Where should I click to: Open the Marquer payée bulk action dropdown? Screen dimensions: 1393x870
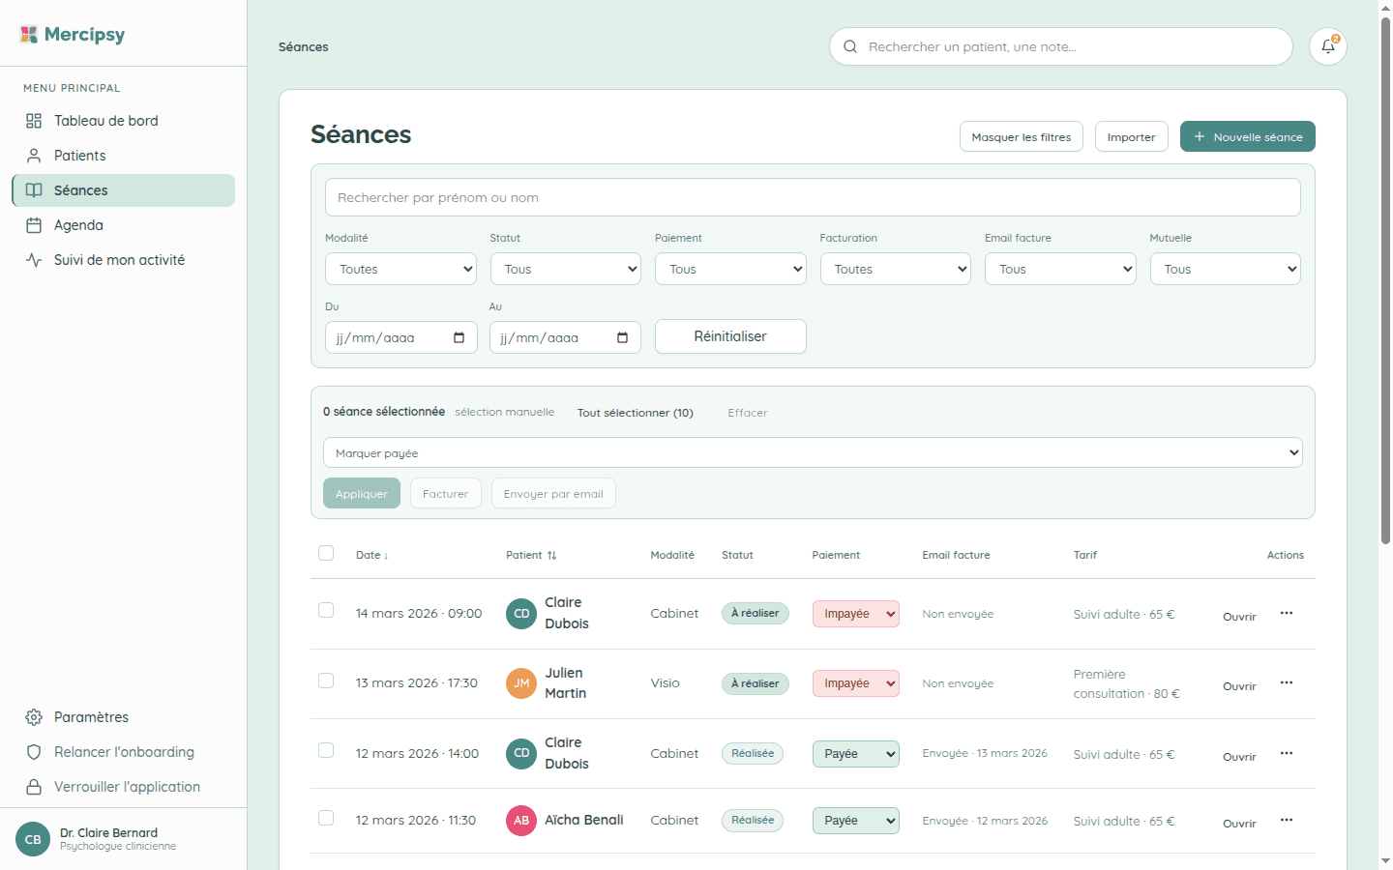point(813,452)
